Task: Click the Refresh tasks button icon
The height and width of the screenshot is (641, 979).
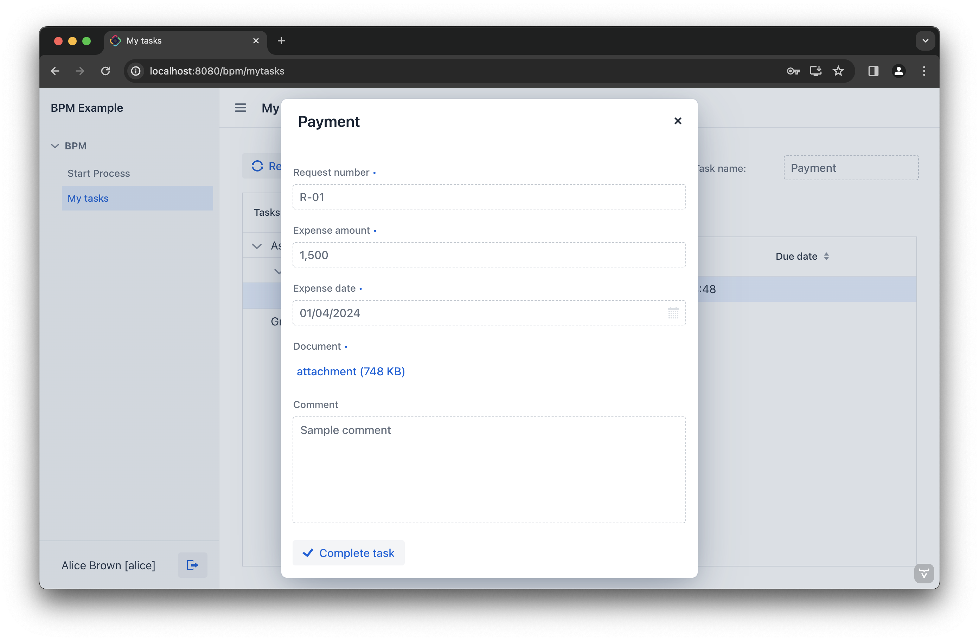Action: pos(257,166)
